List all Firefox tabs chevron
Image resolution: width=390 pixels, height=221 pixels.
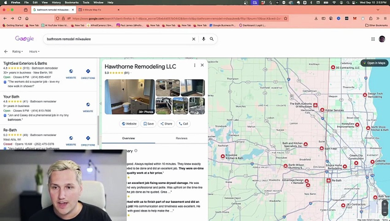(378, 10)
